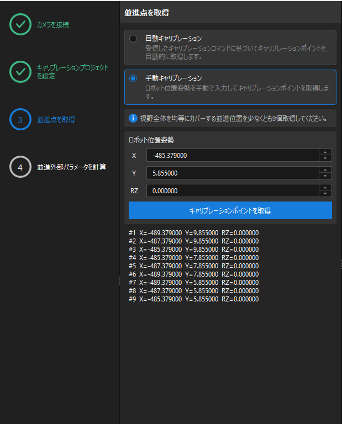Click the X position input field

pos(233,155)
